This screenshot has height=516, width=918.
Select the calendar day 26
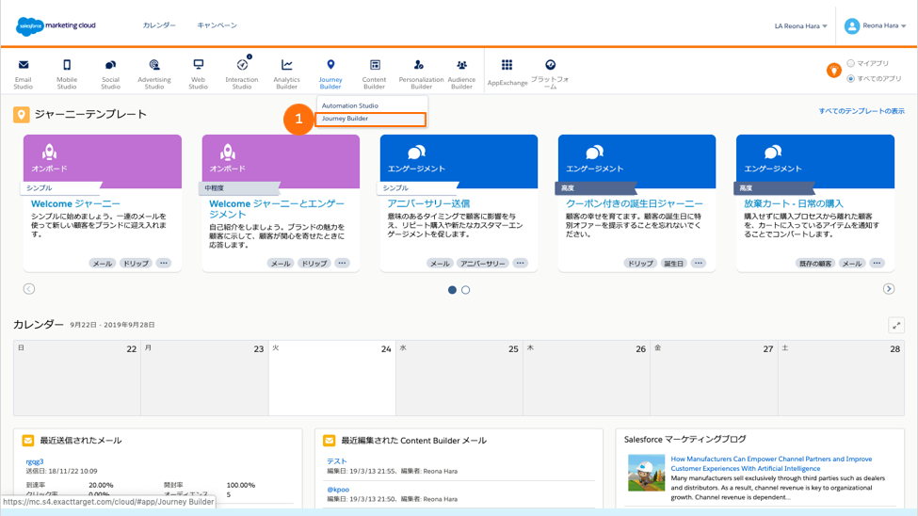tap(587, 378)
